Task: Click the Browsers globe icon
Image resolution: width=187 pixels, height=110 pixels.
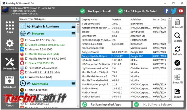Action: [23, 33]
